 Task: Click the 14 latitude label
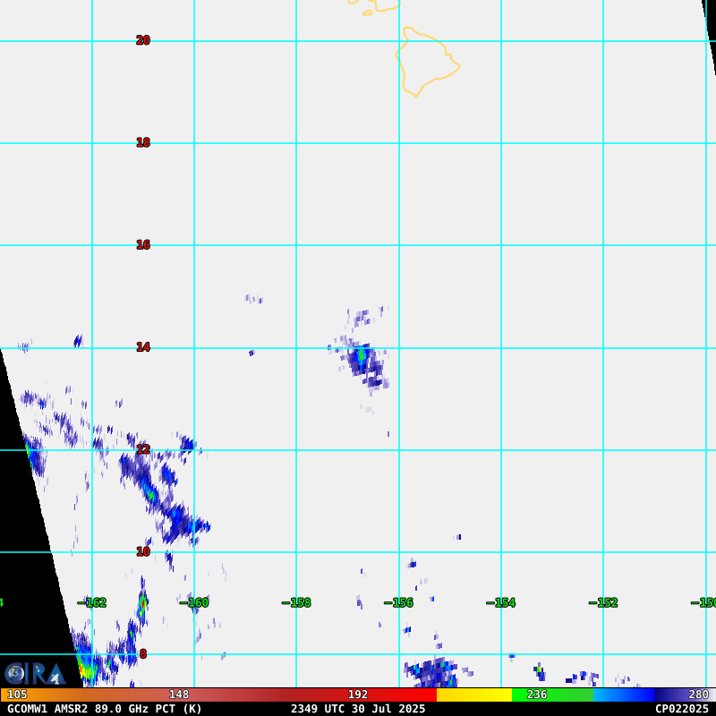pos(143,347)
